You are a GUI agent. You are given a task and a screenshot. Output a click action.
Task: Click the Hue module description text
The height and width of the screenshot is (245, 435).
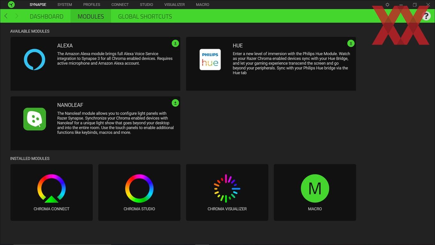click(291, 63)
